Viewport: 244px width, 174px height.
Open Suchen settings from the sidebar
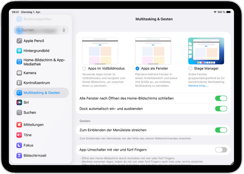click(19, 113)
